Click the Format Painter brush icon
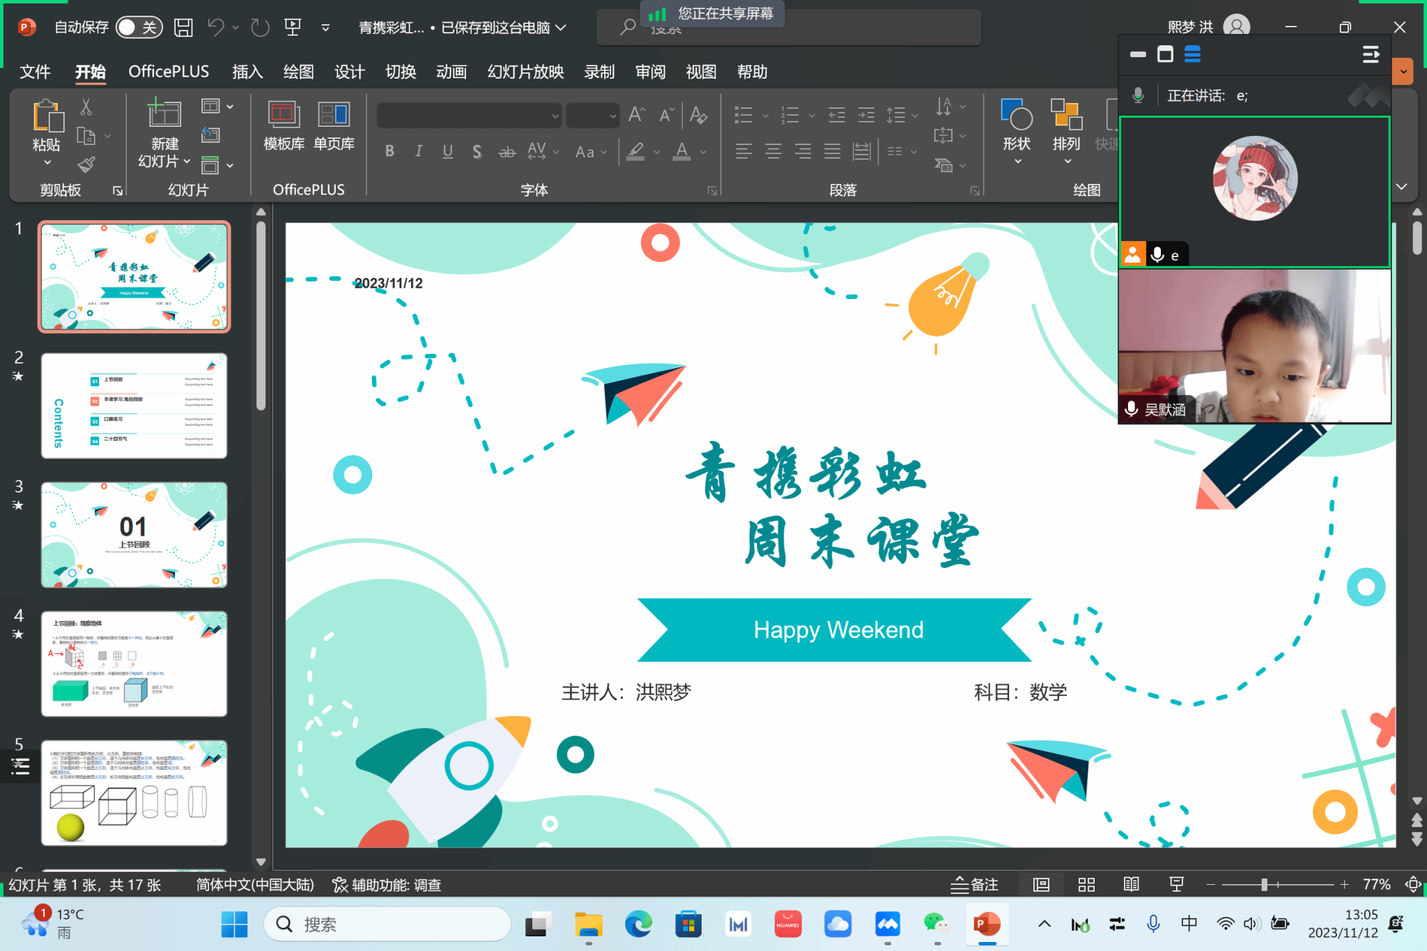Image resolution: width=1427 pixels, height=951 pixels. (x=86, y=164)
